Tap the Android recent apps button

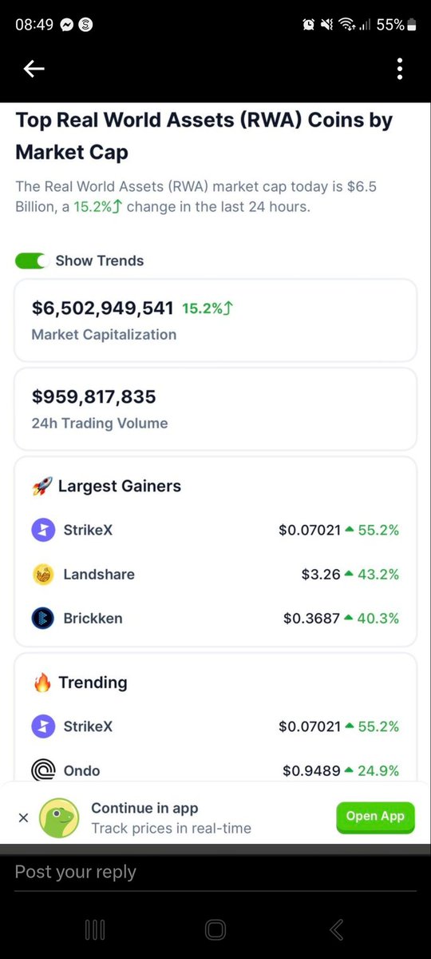[x=95, y=929]
